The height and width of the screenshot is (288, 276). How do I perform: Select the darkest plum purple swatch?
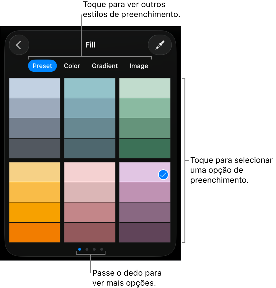point(145,232)
